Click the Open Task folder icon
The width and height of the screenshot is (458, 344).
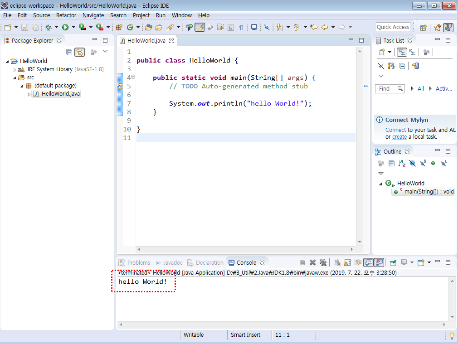(159, 27)
